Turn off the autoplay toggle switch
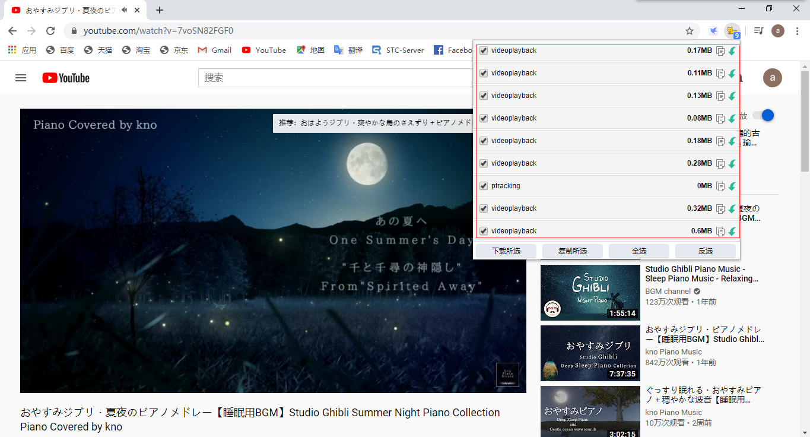The width and height of the screenshot is (810, 437). pos(763,116)
